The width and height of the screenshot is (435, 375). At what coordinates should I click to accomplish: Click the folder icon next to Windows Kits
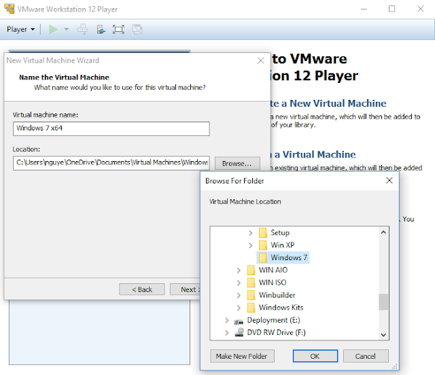pos(251,307)
